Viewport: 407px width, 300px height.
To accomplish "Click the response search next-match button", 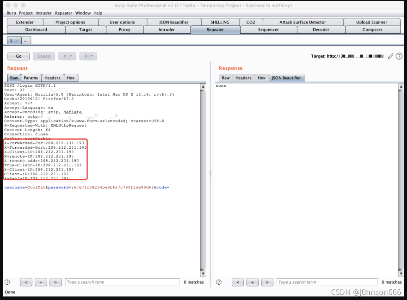I will pos(267,282).
